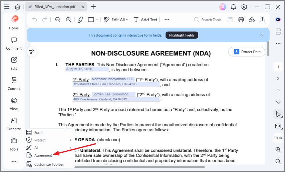285x172 pixels.
Task: Go to page 1 indicator
Action: click(x=278, y=67)
